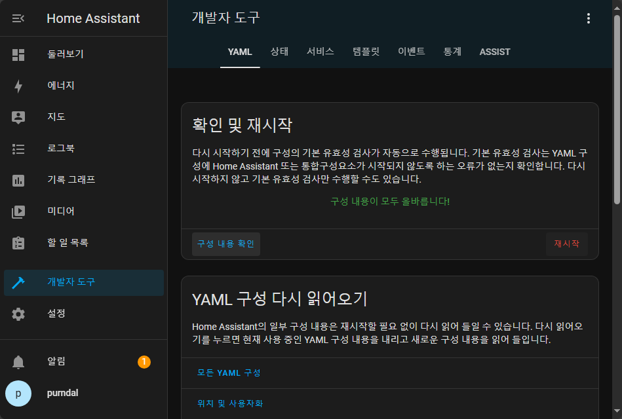Click the red 재시작 button

pyautogui.click(x=566, y=244)
